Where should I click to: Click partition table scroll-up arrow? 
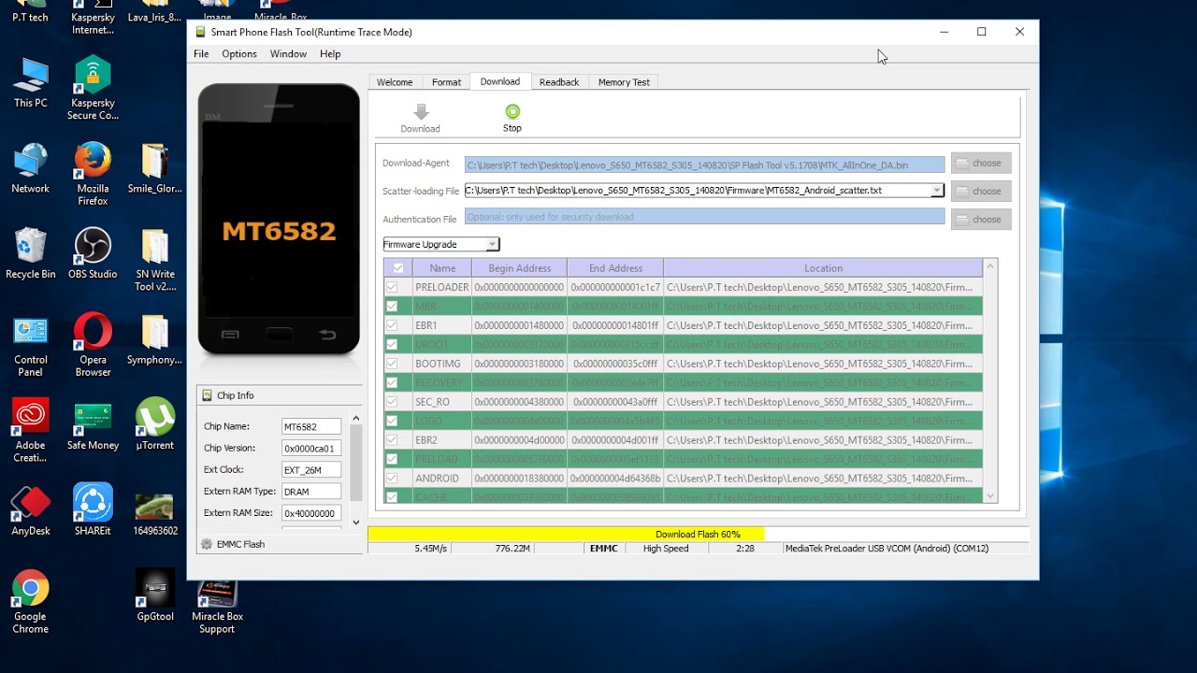[990, 266]
